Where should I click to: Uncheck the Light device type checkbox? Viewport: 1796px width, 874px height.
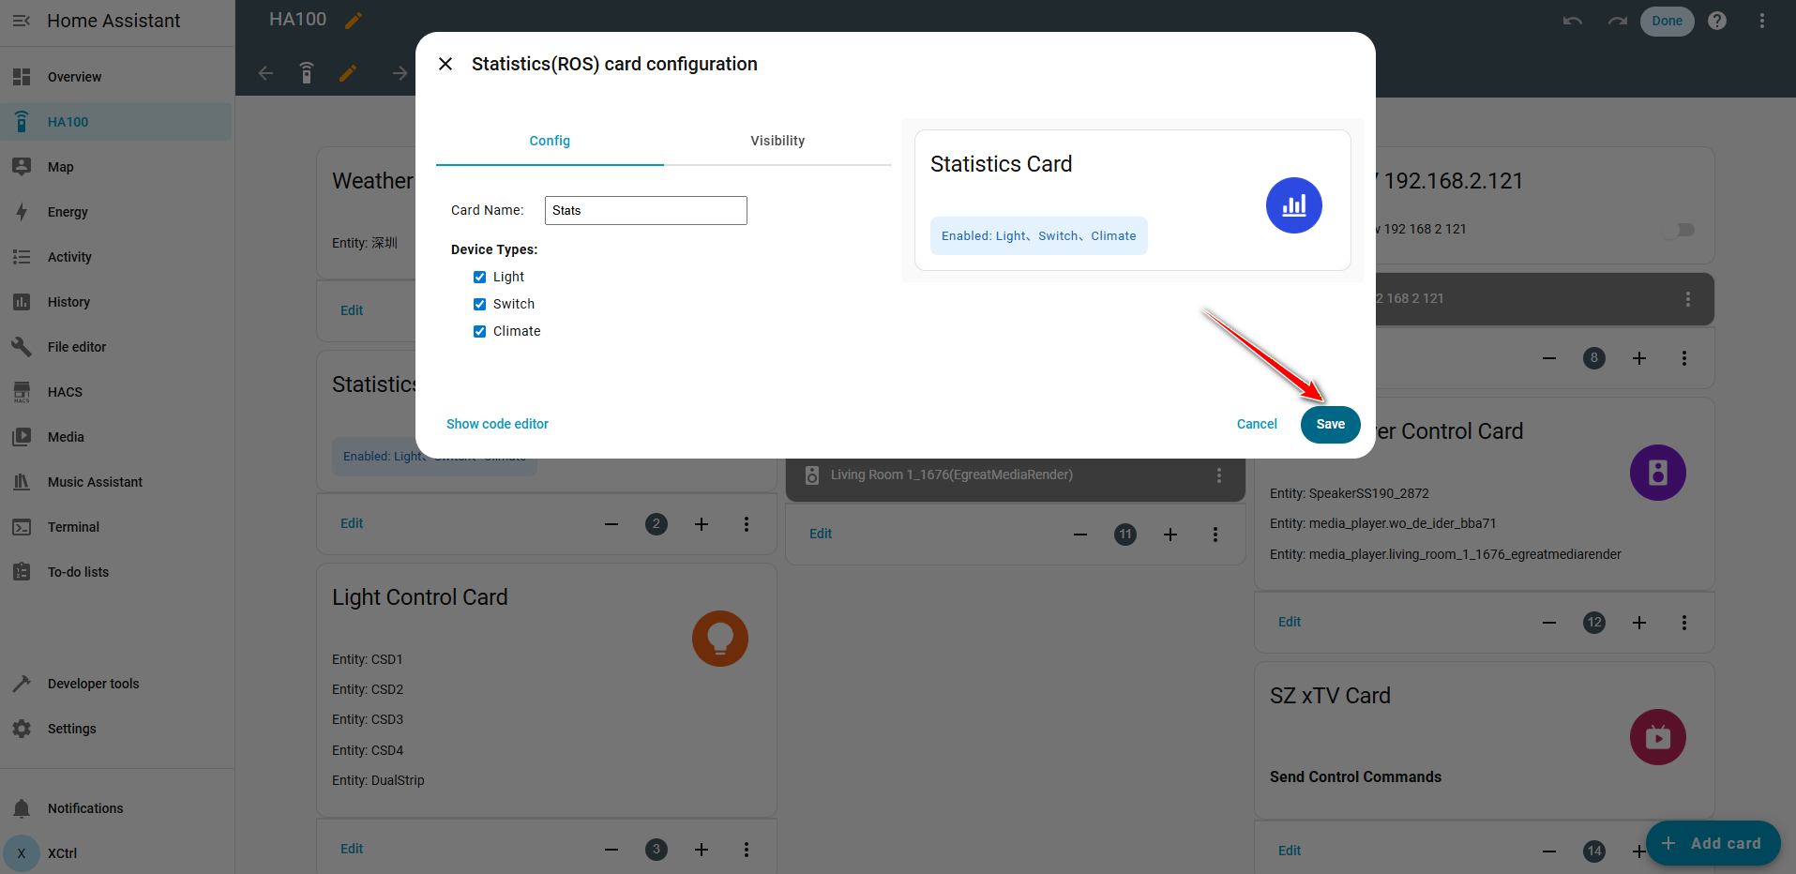[479, 277]
